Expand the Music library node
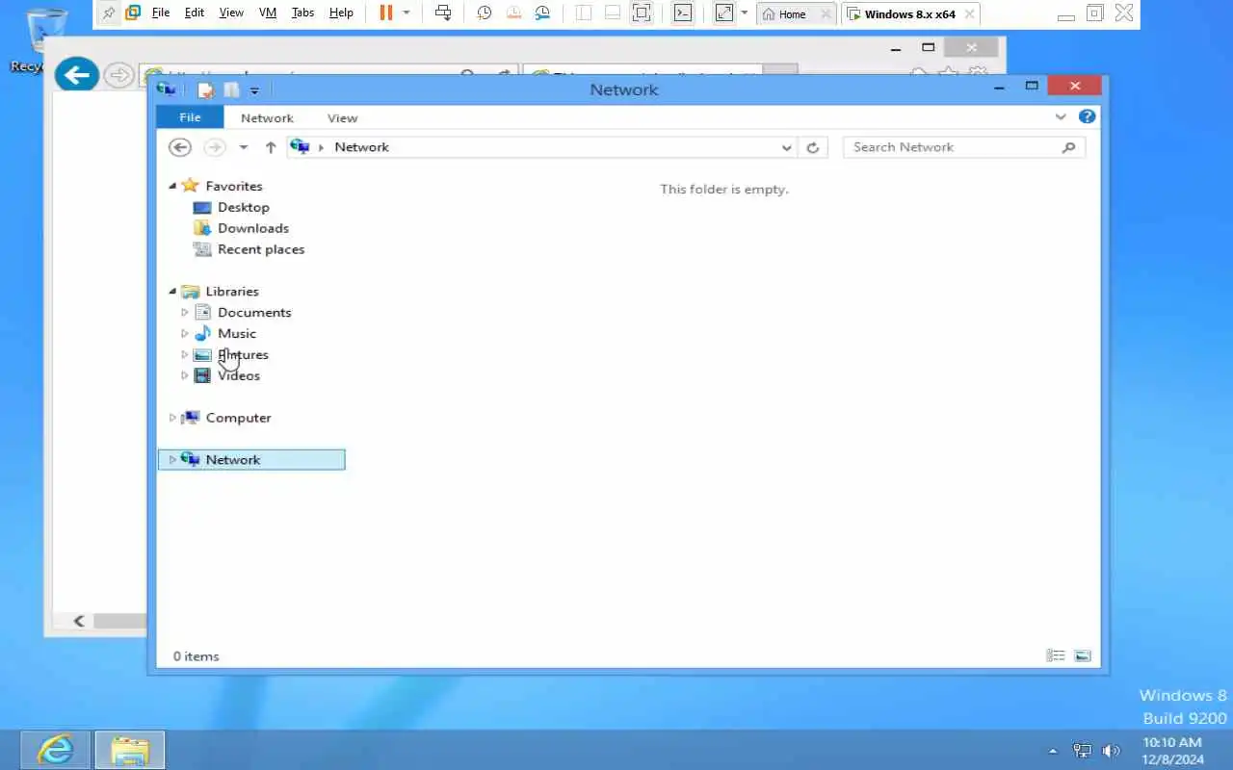 point(185,334)
